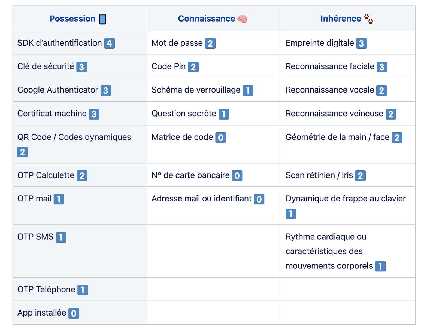The image size is (436, 336).
Task: Click the badge after Matrice de code
Action: pyautogui.click(x=220, y=138)
